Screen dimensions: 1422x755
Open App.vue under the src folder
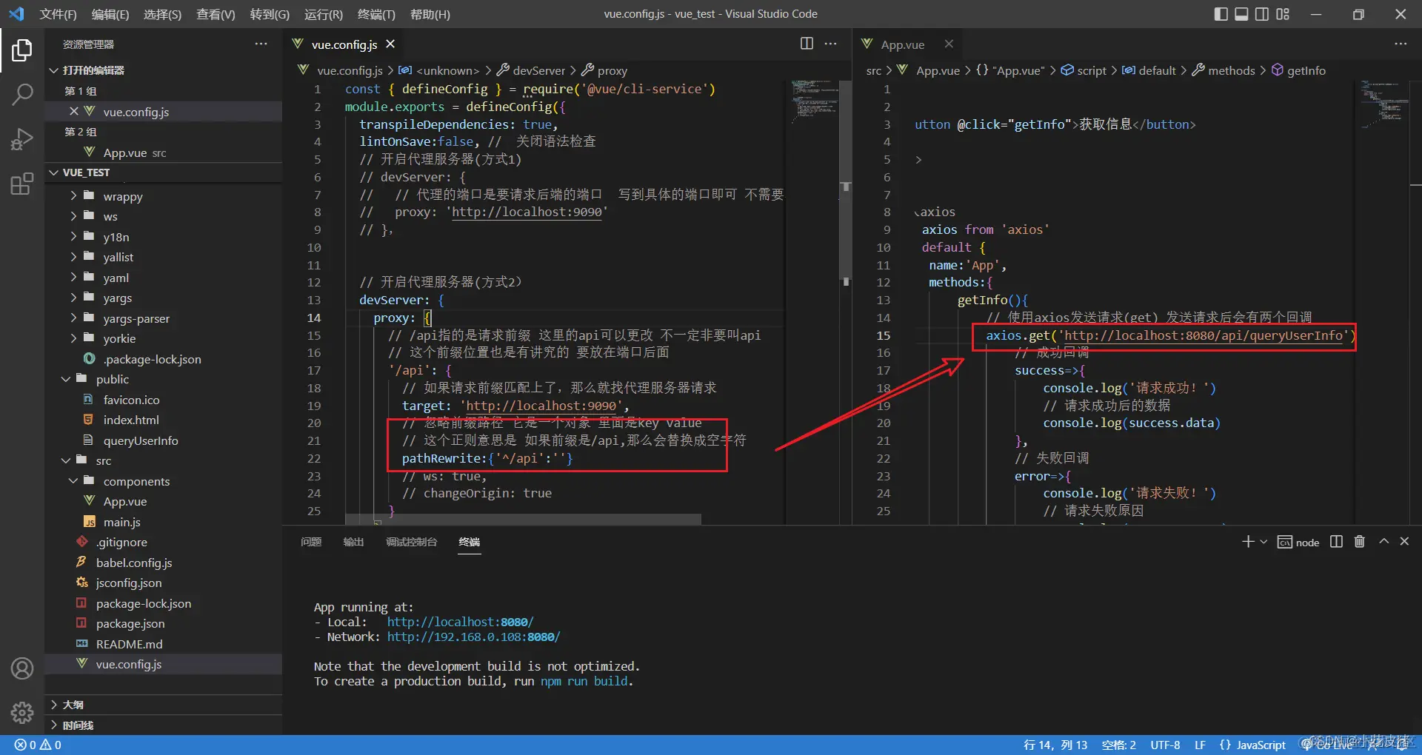125,501
